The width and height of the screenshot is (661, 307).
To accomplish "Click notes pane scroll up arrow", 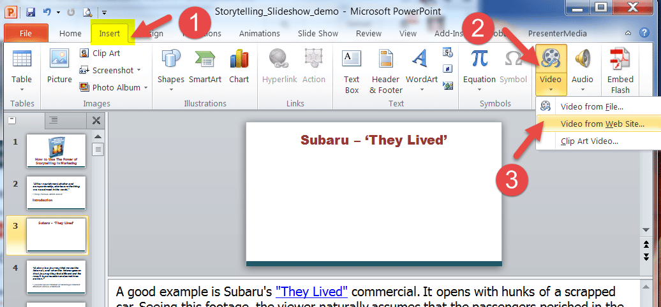I will (646, 287).
